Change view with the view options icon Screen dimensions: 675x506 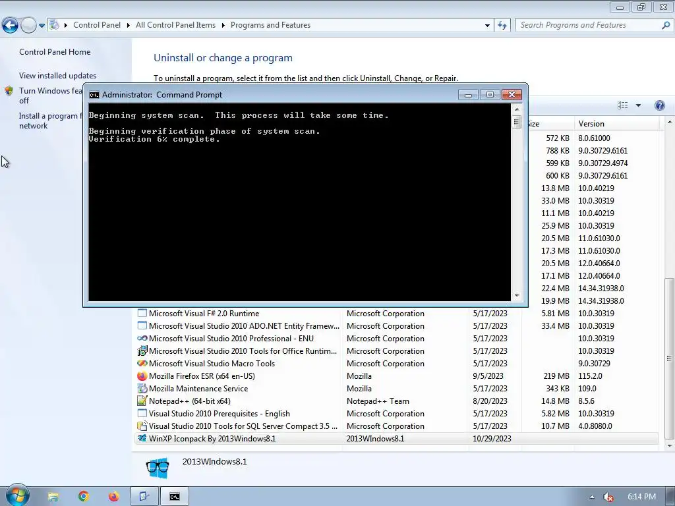point(622,105)
